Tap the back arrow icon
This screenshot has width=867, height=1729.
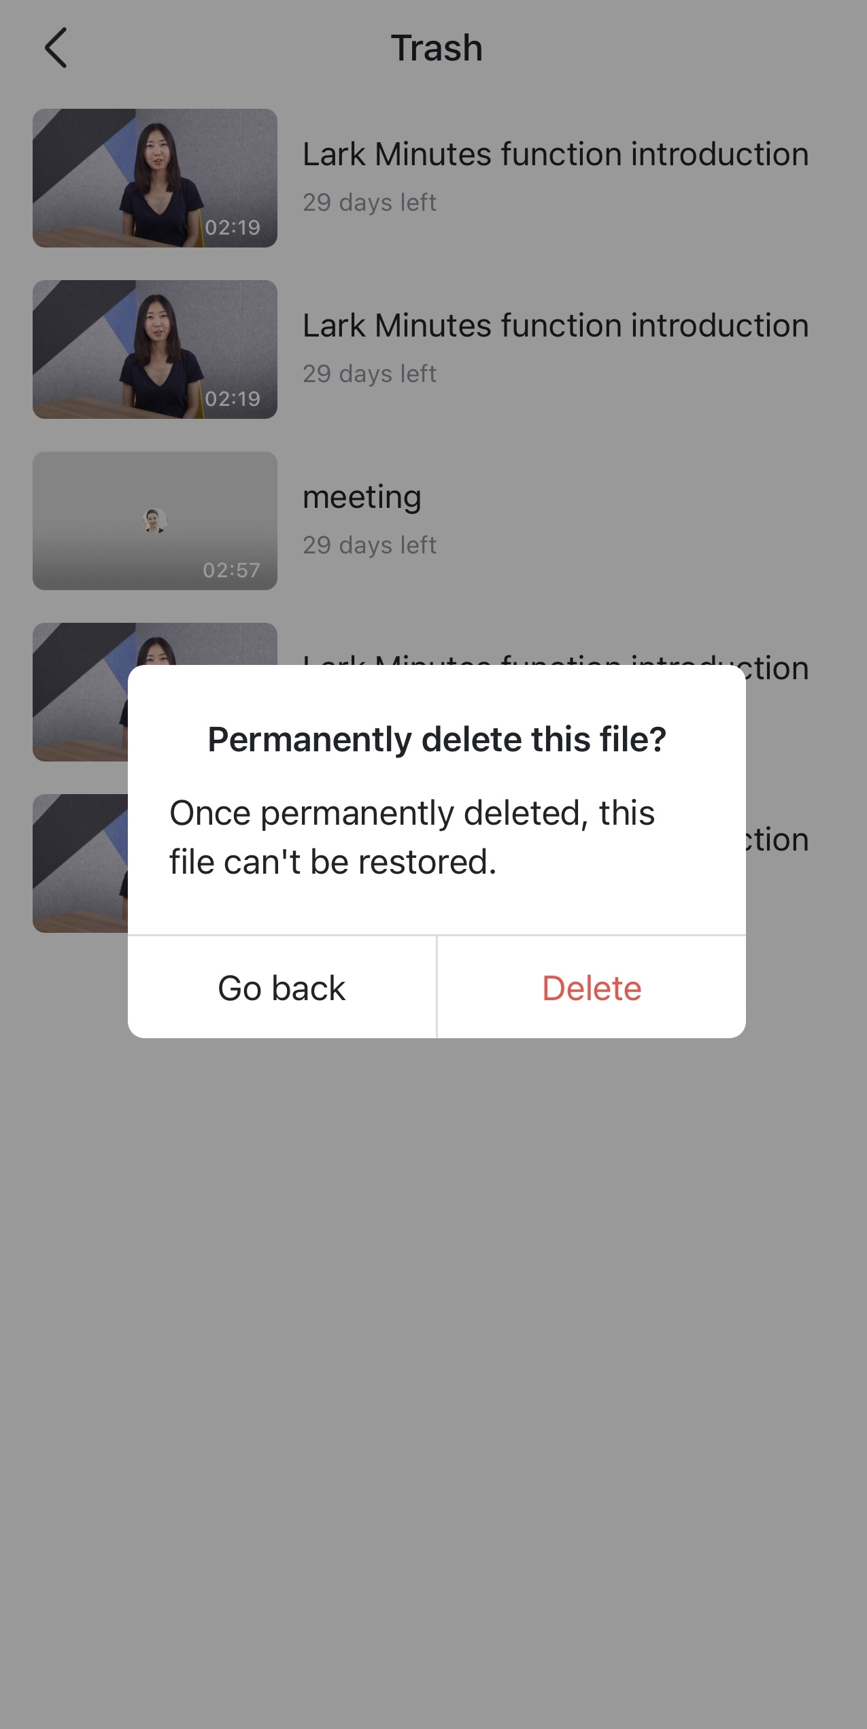click(x=56, y=48)
